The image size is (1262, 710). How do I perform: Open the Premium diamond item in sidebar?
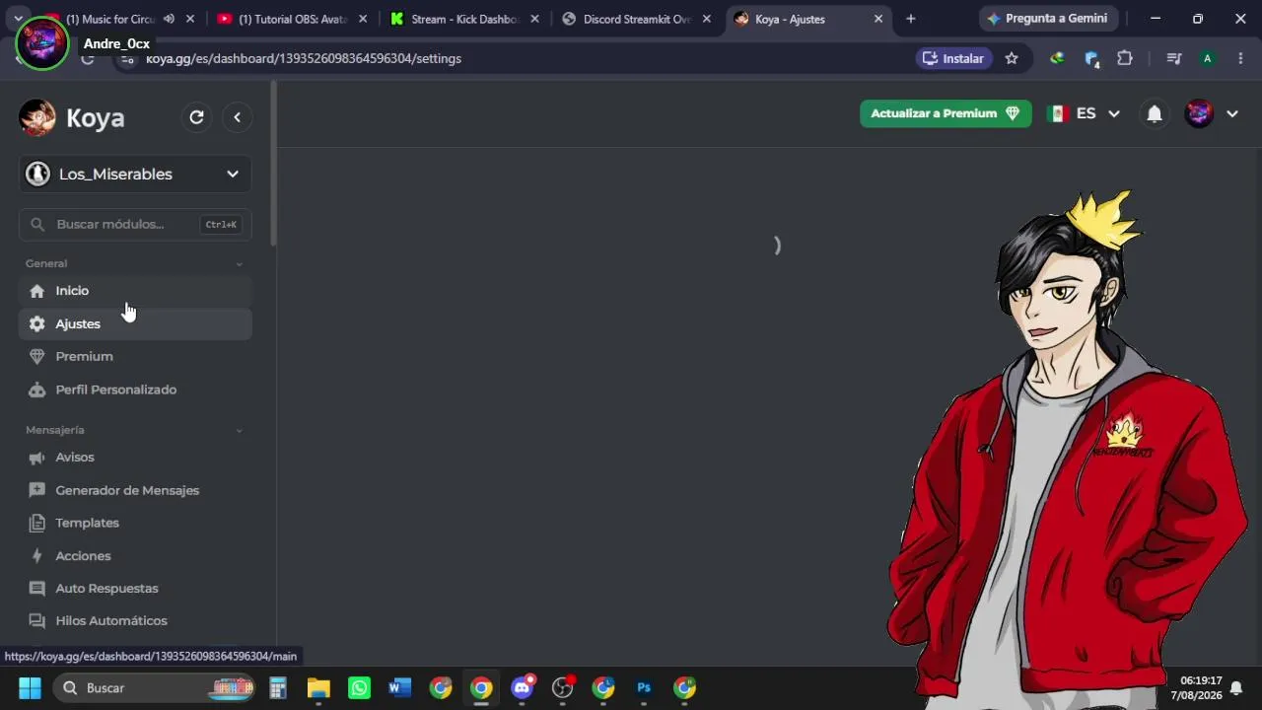click(135, 356)
